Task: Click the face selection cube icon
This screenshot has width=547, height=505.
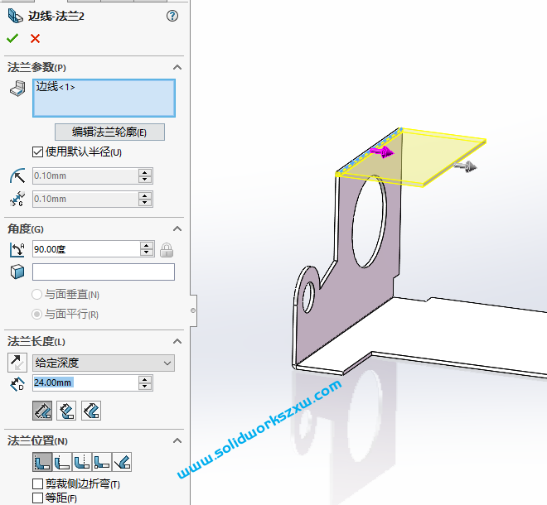Action: pyautogui.click(x=17, y=272)
